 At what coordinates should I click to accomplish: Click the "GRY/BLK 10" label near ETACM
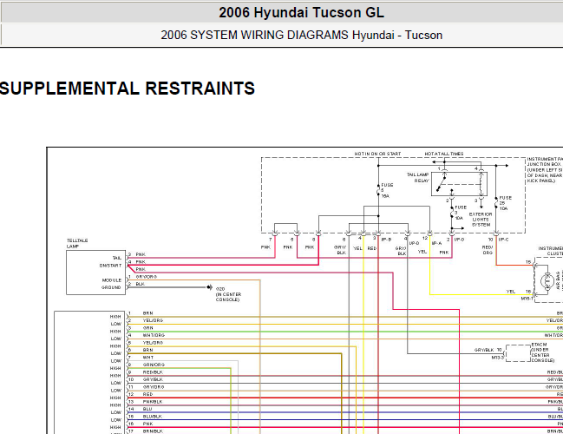(x=488, y=350)
